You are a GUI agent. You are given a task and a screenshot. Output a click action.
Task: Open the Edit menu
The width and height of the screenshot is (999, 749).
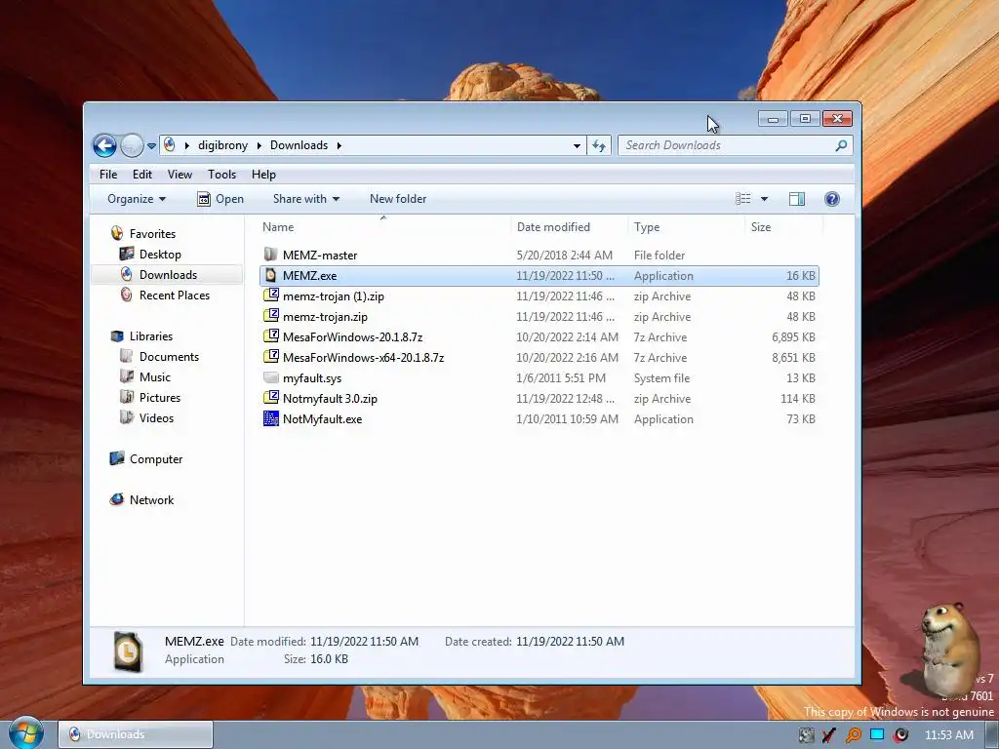142,175
